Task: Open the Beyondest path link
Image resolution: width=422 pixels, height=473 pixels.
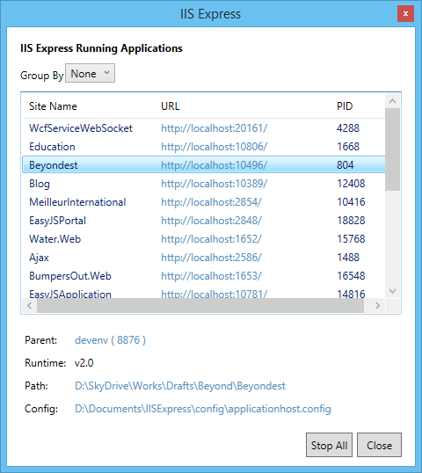Action: tap(180, 386)
